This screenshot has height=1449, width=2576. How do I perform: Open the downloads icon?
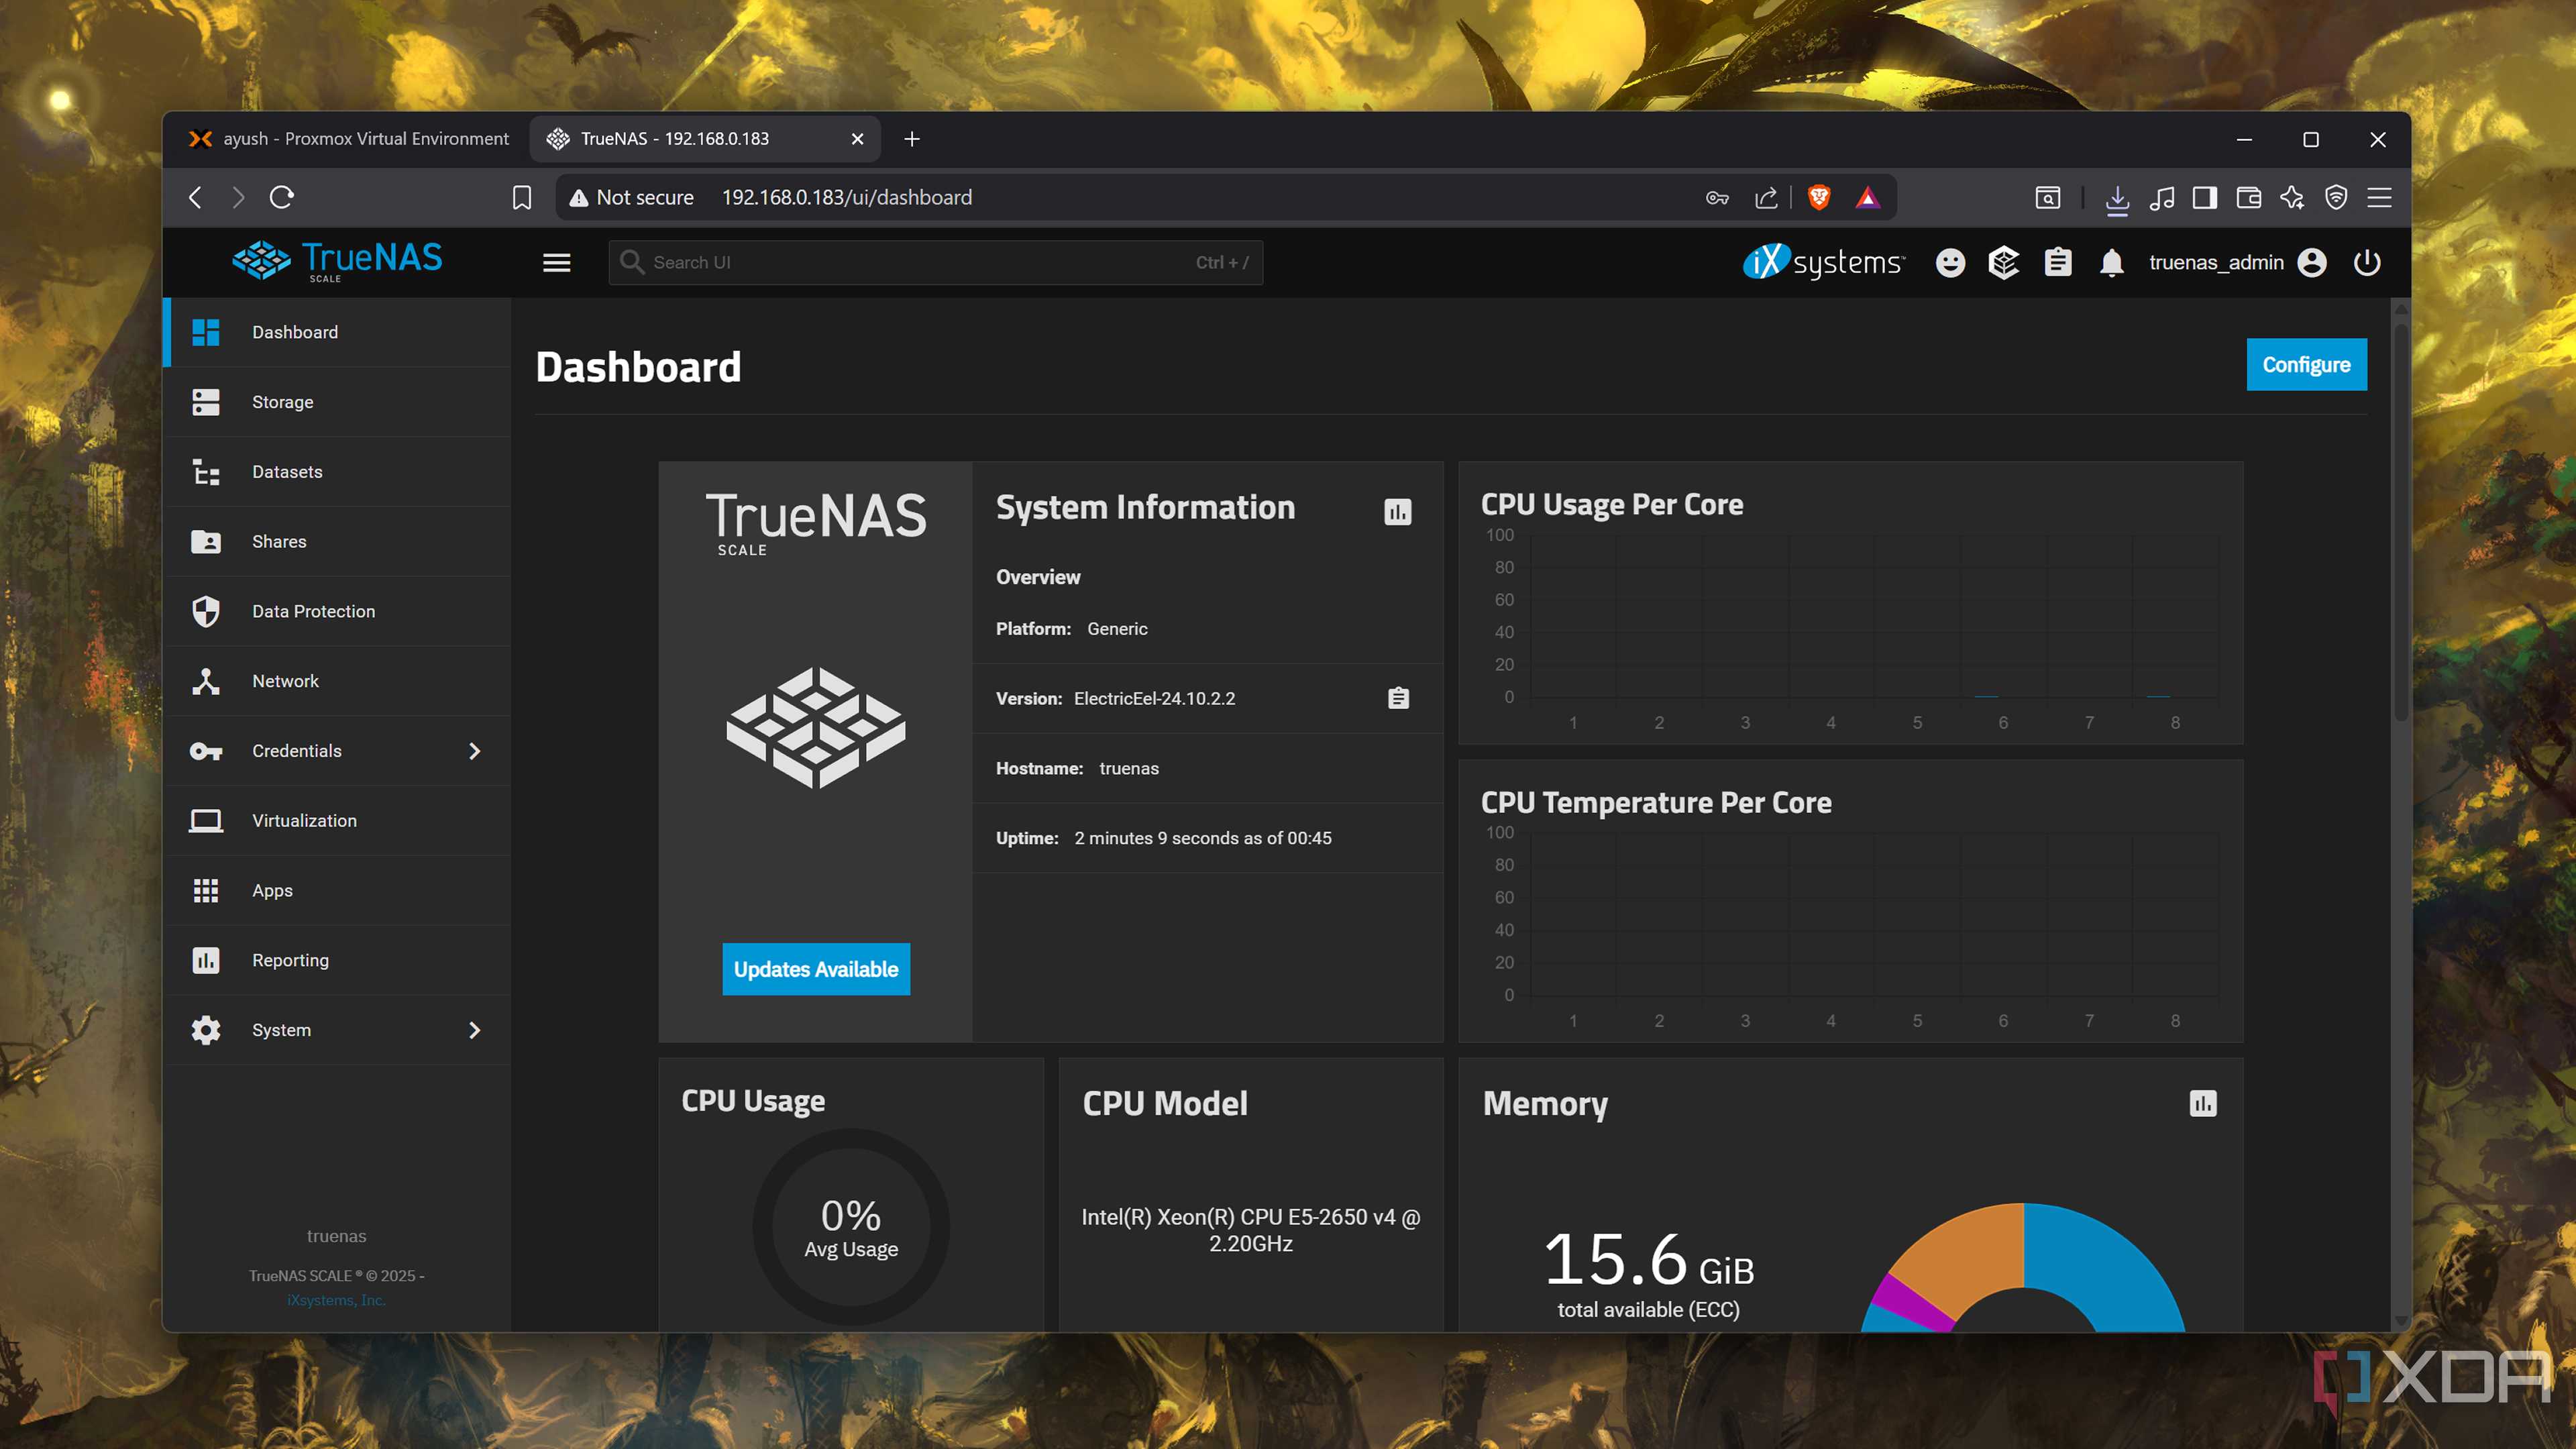(x=2117, y=199)
